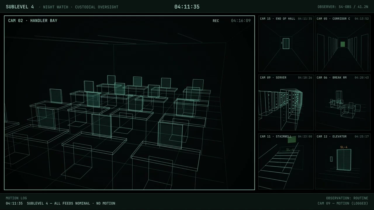Click CAM 09 — MOTION (LOGGED) status

[x=343, y=203]
